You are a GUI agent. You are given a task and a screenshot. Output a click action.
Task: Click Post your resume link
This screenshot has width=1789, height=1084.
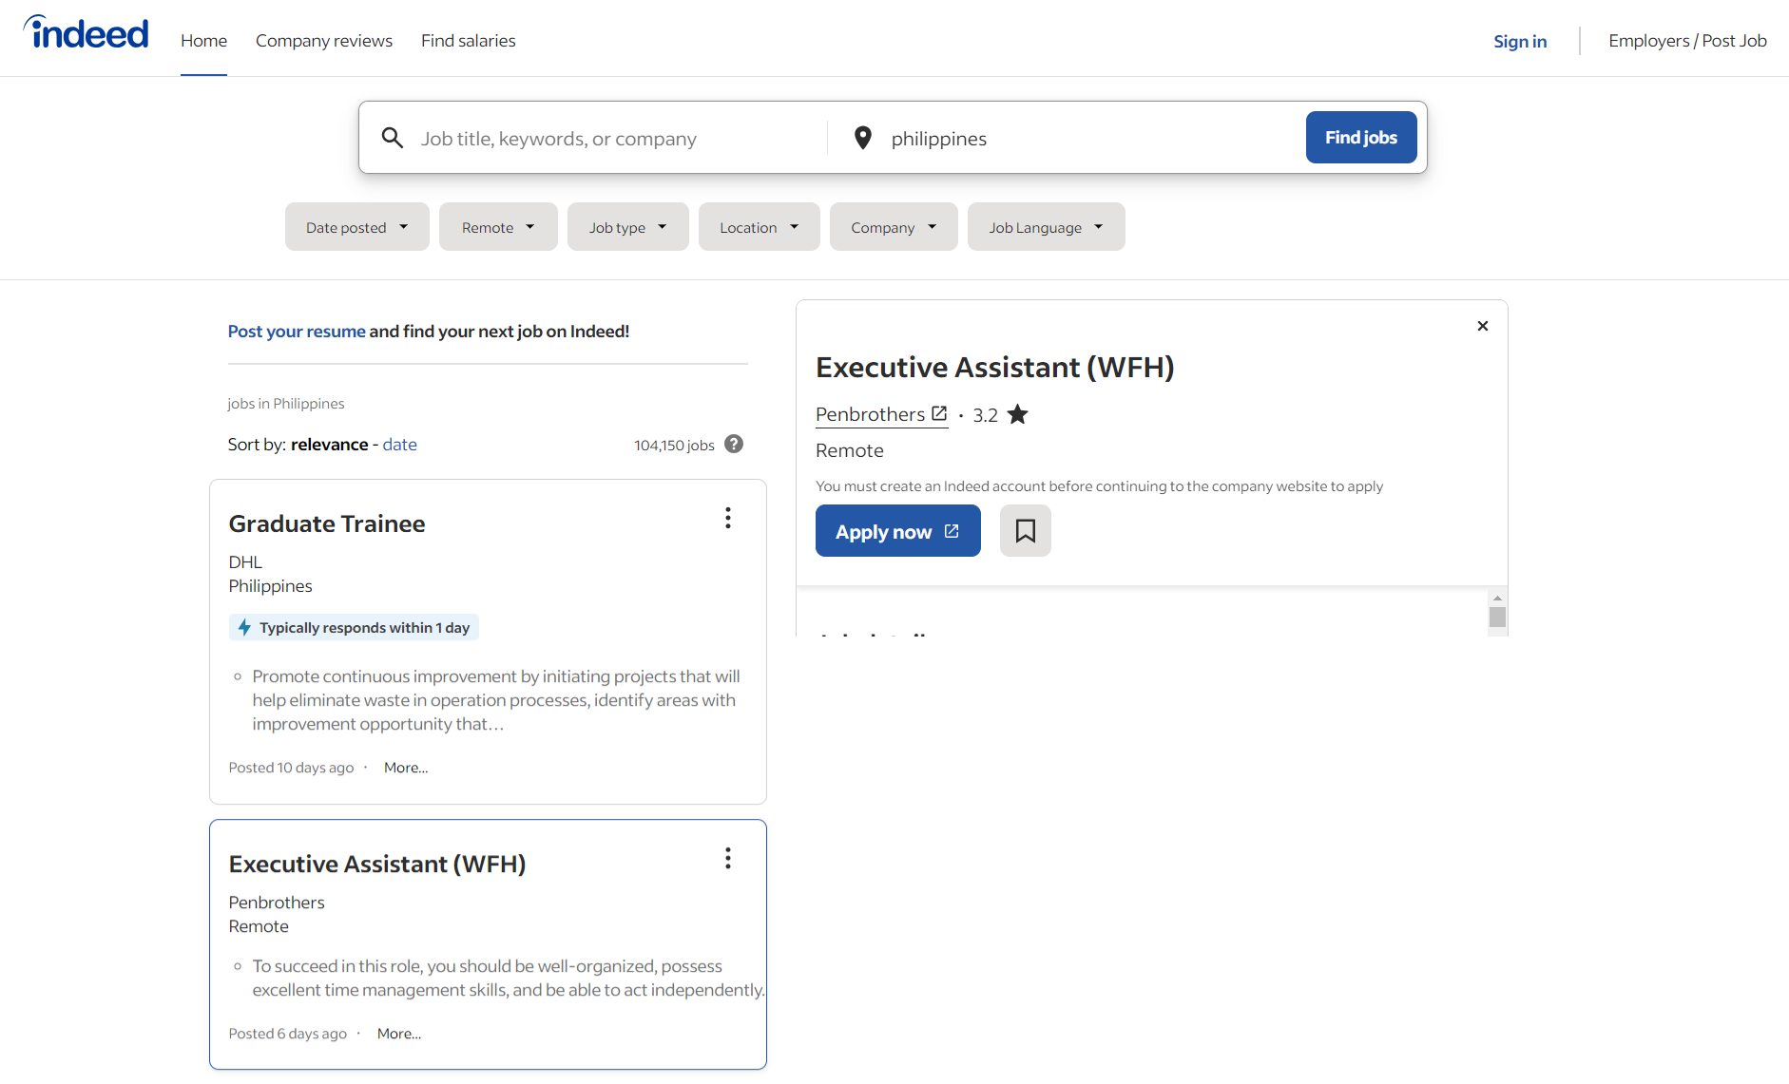point(297,331)
